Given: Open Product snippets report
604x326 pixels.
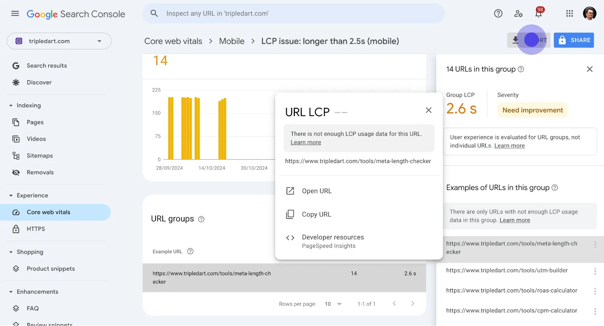Looking at the screenshot, I should (51, 269).
